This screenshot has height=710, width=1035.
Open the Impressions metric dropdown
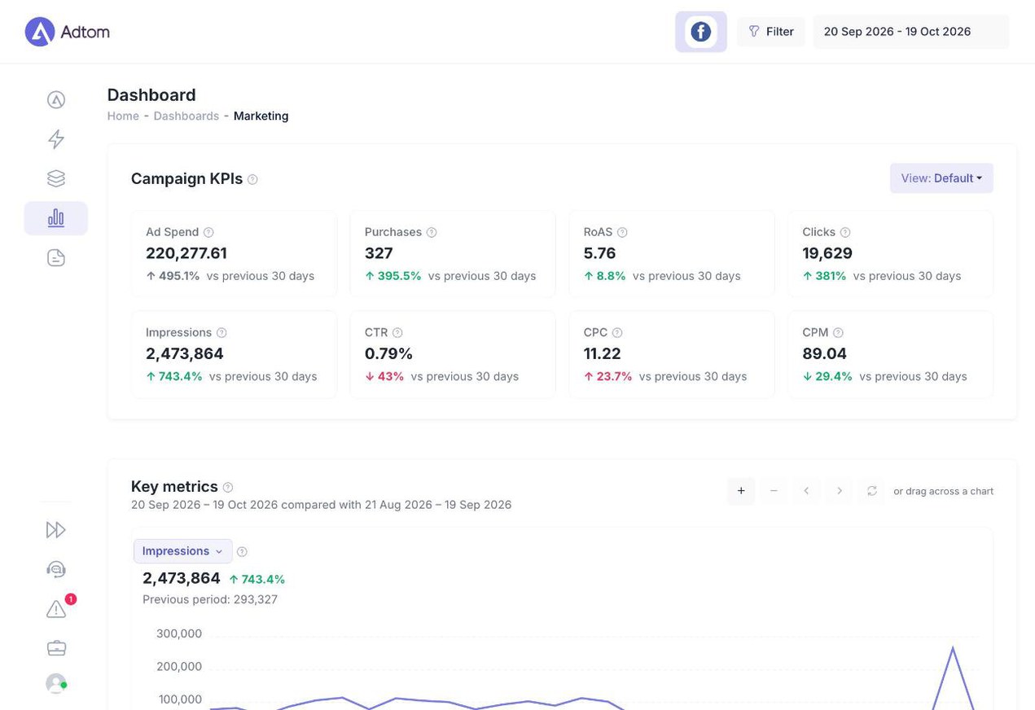pos(182,551)
